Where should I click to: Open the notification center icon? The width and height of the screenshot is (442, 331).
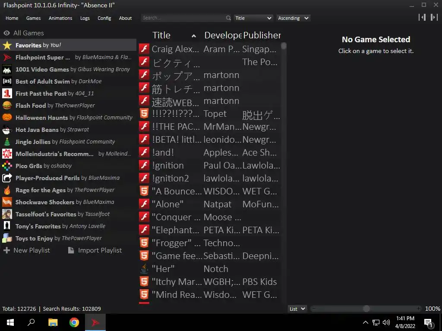tap(428, 323)
